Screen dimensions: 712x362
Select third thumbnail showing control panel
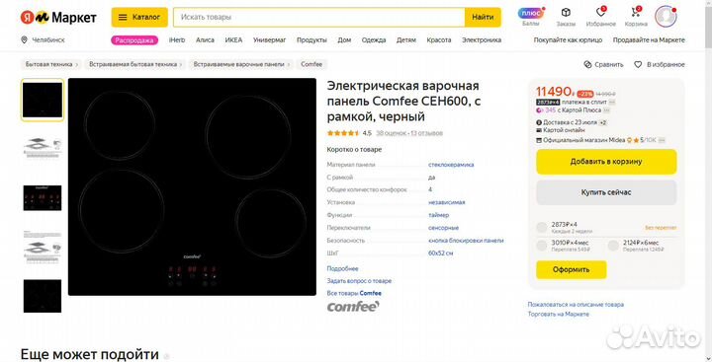point(43,197)
